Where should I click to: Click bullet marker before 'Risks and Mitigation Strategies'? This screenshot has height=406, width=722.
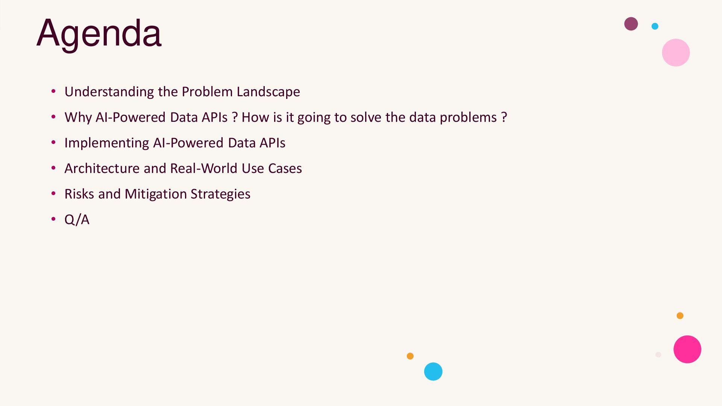pyautogui.click(x=53, y=194)
